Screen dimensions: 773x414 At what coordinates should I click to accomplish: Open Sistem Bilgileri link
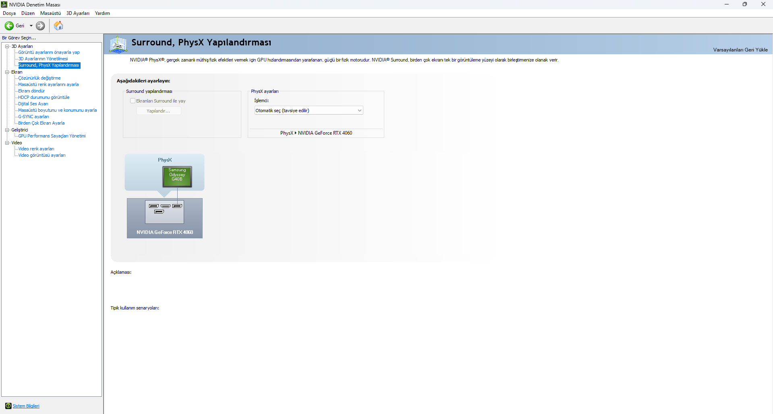[26, 406]
